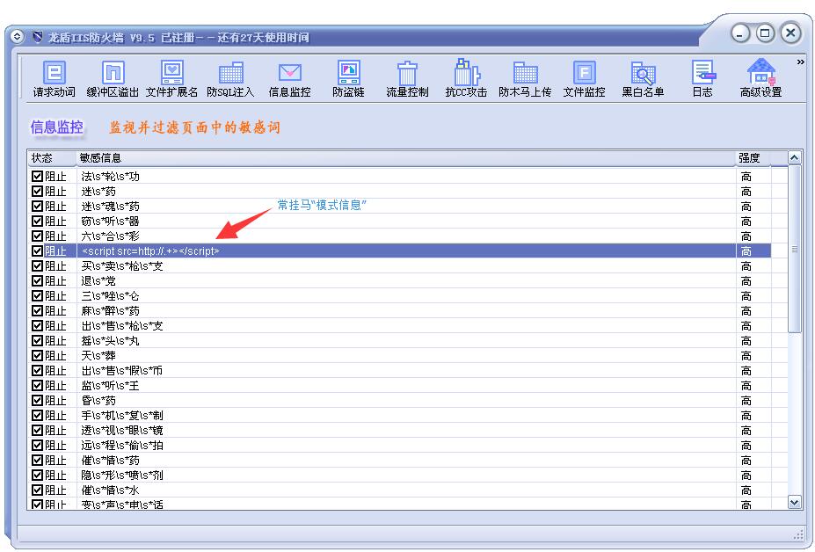Click the 天\s*葬 rule text

[98, 355]
